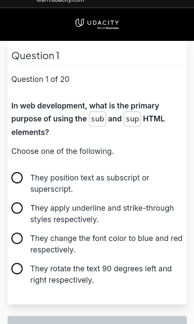Screen dimensions: 194x324
Task: Click answer text 'They position text as subscript'
Action: [x=90, y=183]
